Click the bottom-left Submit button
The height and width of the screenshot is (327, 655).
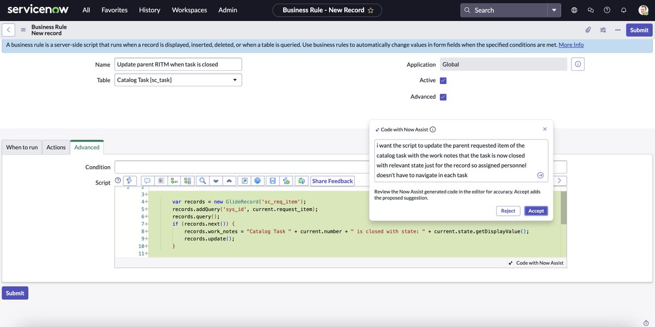[x=15, y=293]
